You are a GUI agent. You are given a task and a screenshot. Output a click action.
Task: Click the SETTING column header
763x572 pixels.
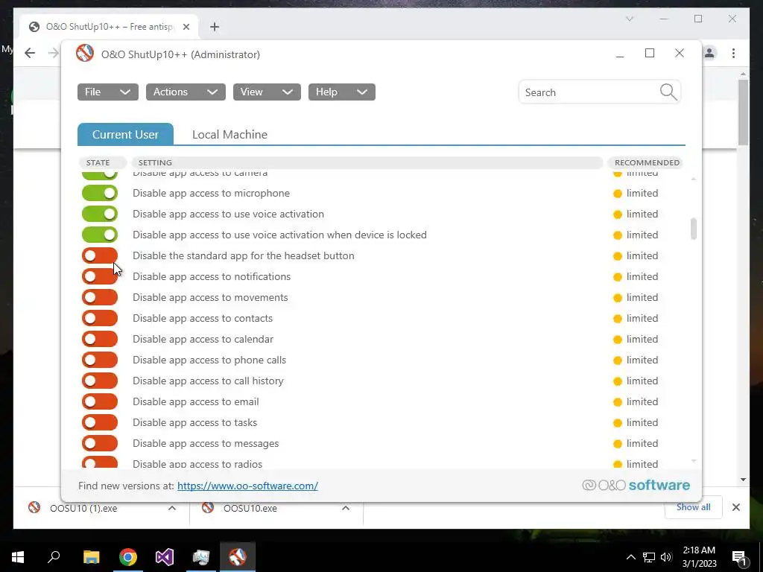click(x=367, y=162)
